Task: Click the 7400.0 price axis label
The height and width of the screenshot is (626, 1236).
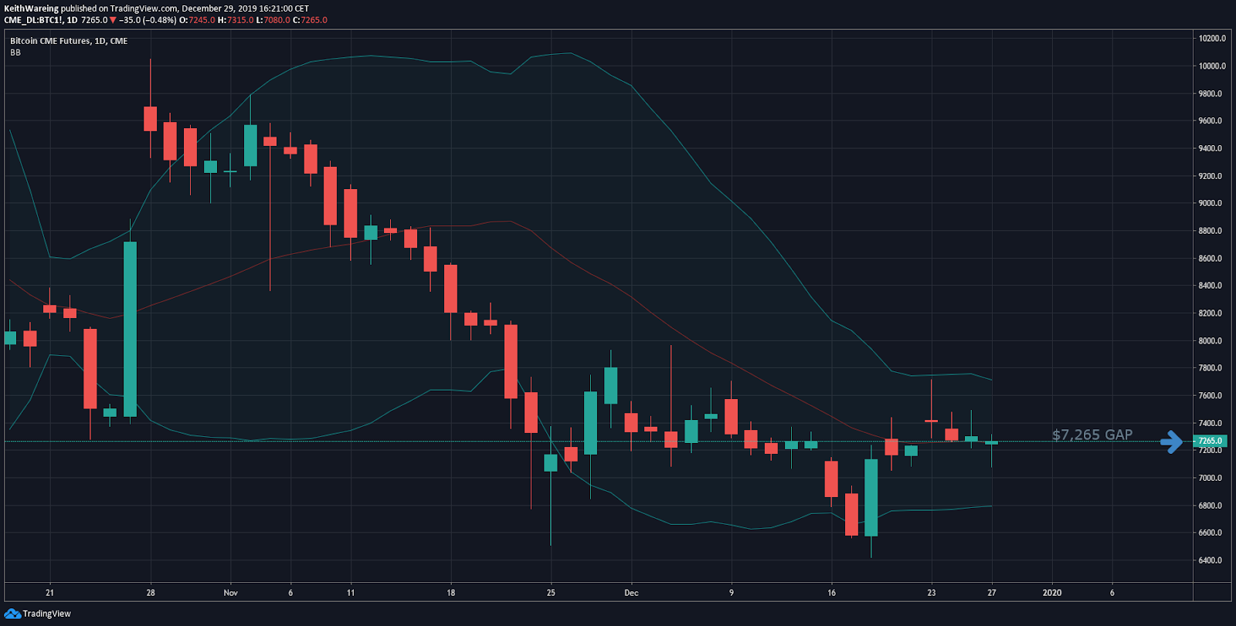Action: tap(1210, 423)
